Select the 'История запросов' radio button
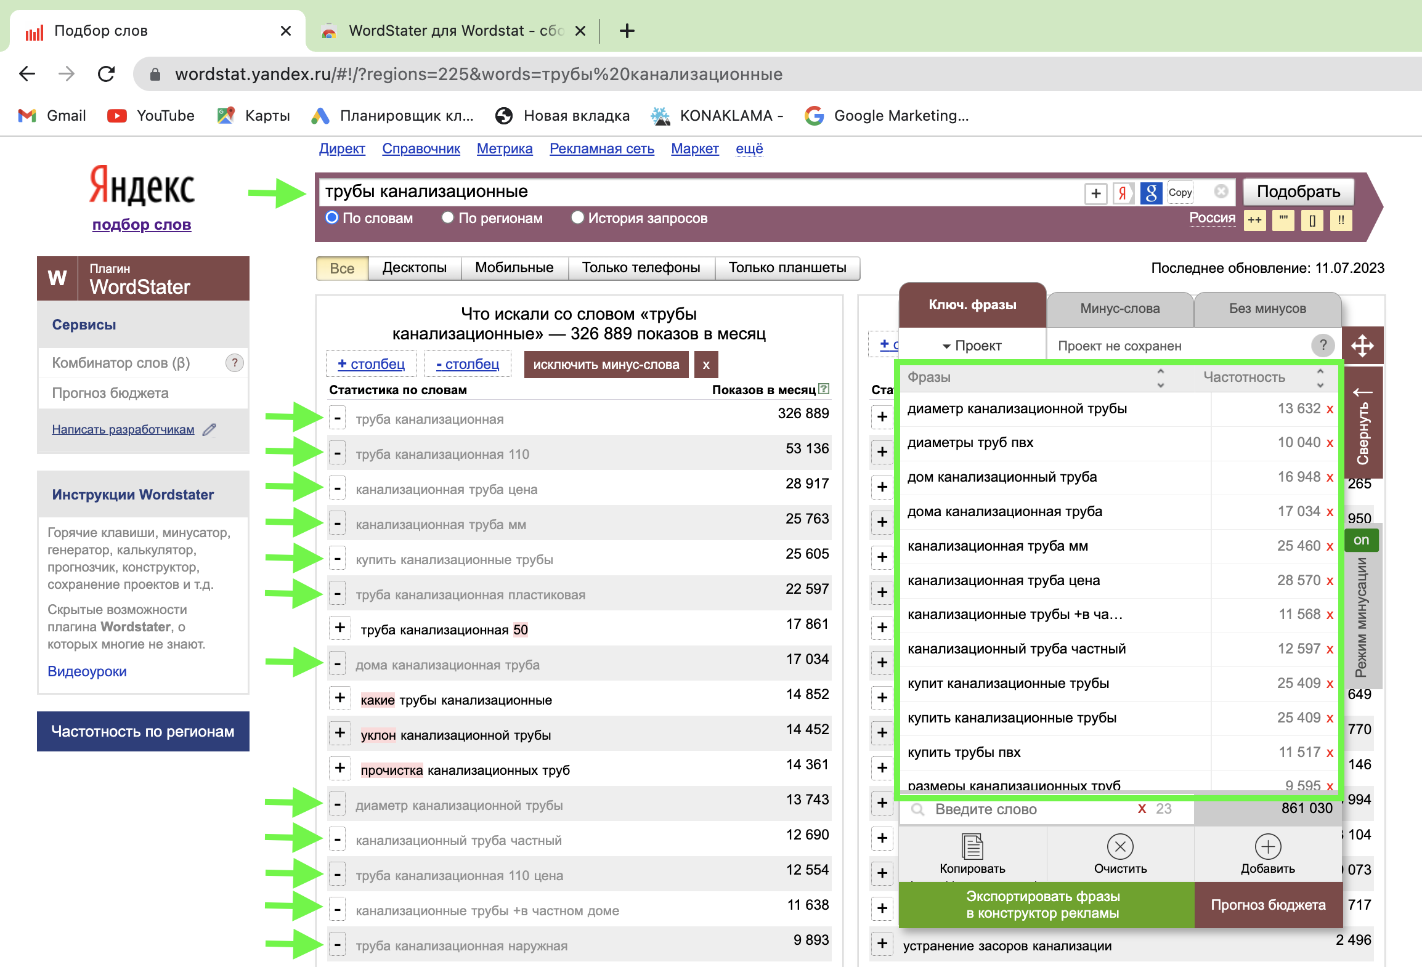 click(577, 217)
